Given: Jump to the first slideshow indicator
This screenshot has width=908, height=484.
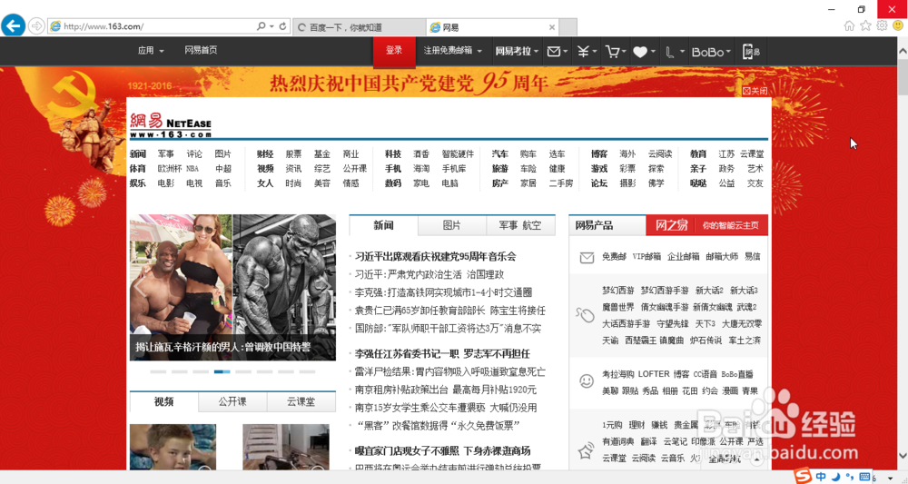Looking at the screenshot, I should (158, 371).
